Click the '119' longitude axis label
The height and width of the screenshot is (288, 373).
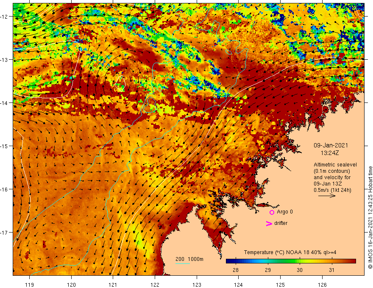(30, 285)
